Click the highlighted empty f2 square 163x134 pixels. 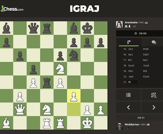[74, 109]
